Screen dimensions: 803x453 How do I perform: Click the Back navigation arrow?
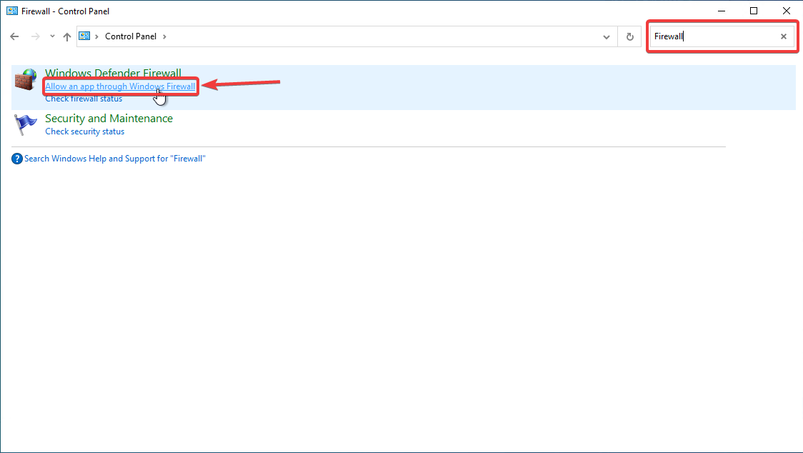14,36
